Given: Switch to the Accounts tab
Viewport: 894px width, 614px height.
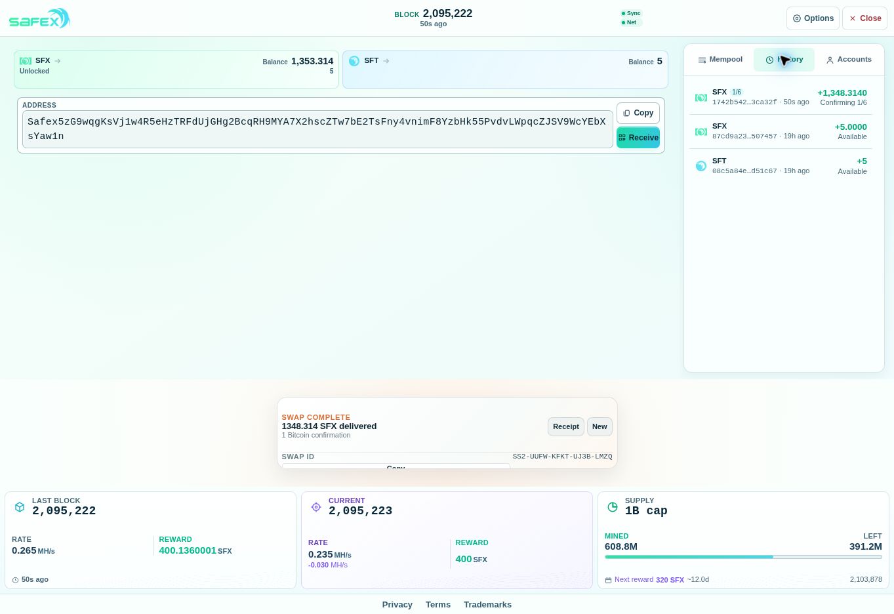Looking at the screenshot, I should click(849, 60).
